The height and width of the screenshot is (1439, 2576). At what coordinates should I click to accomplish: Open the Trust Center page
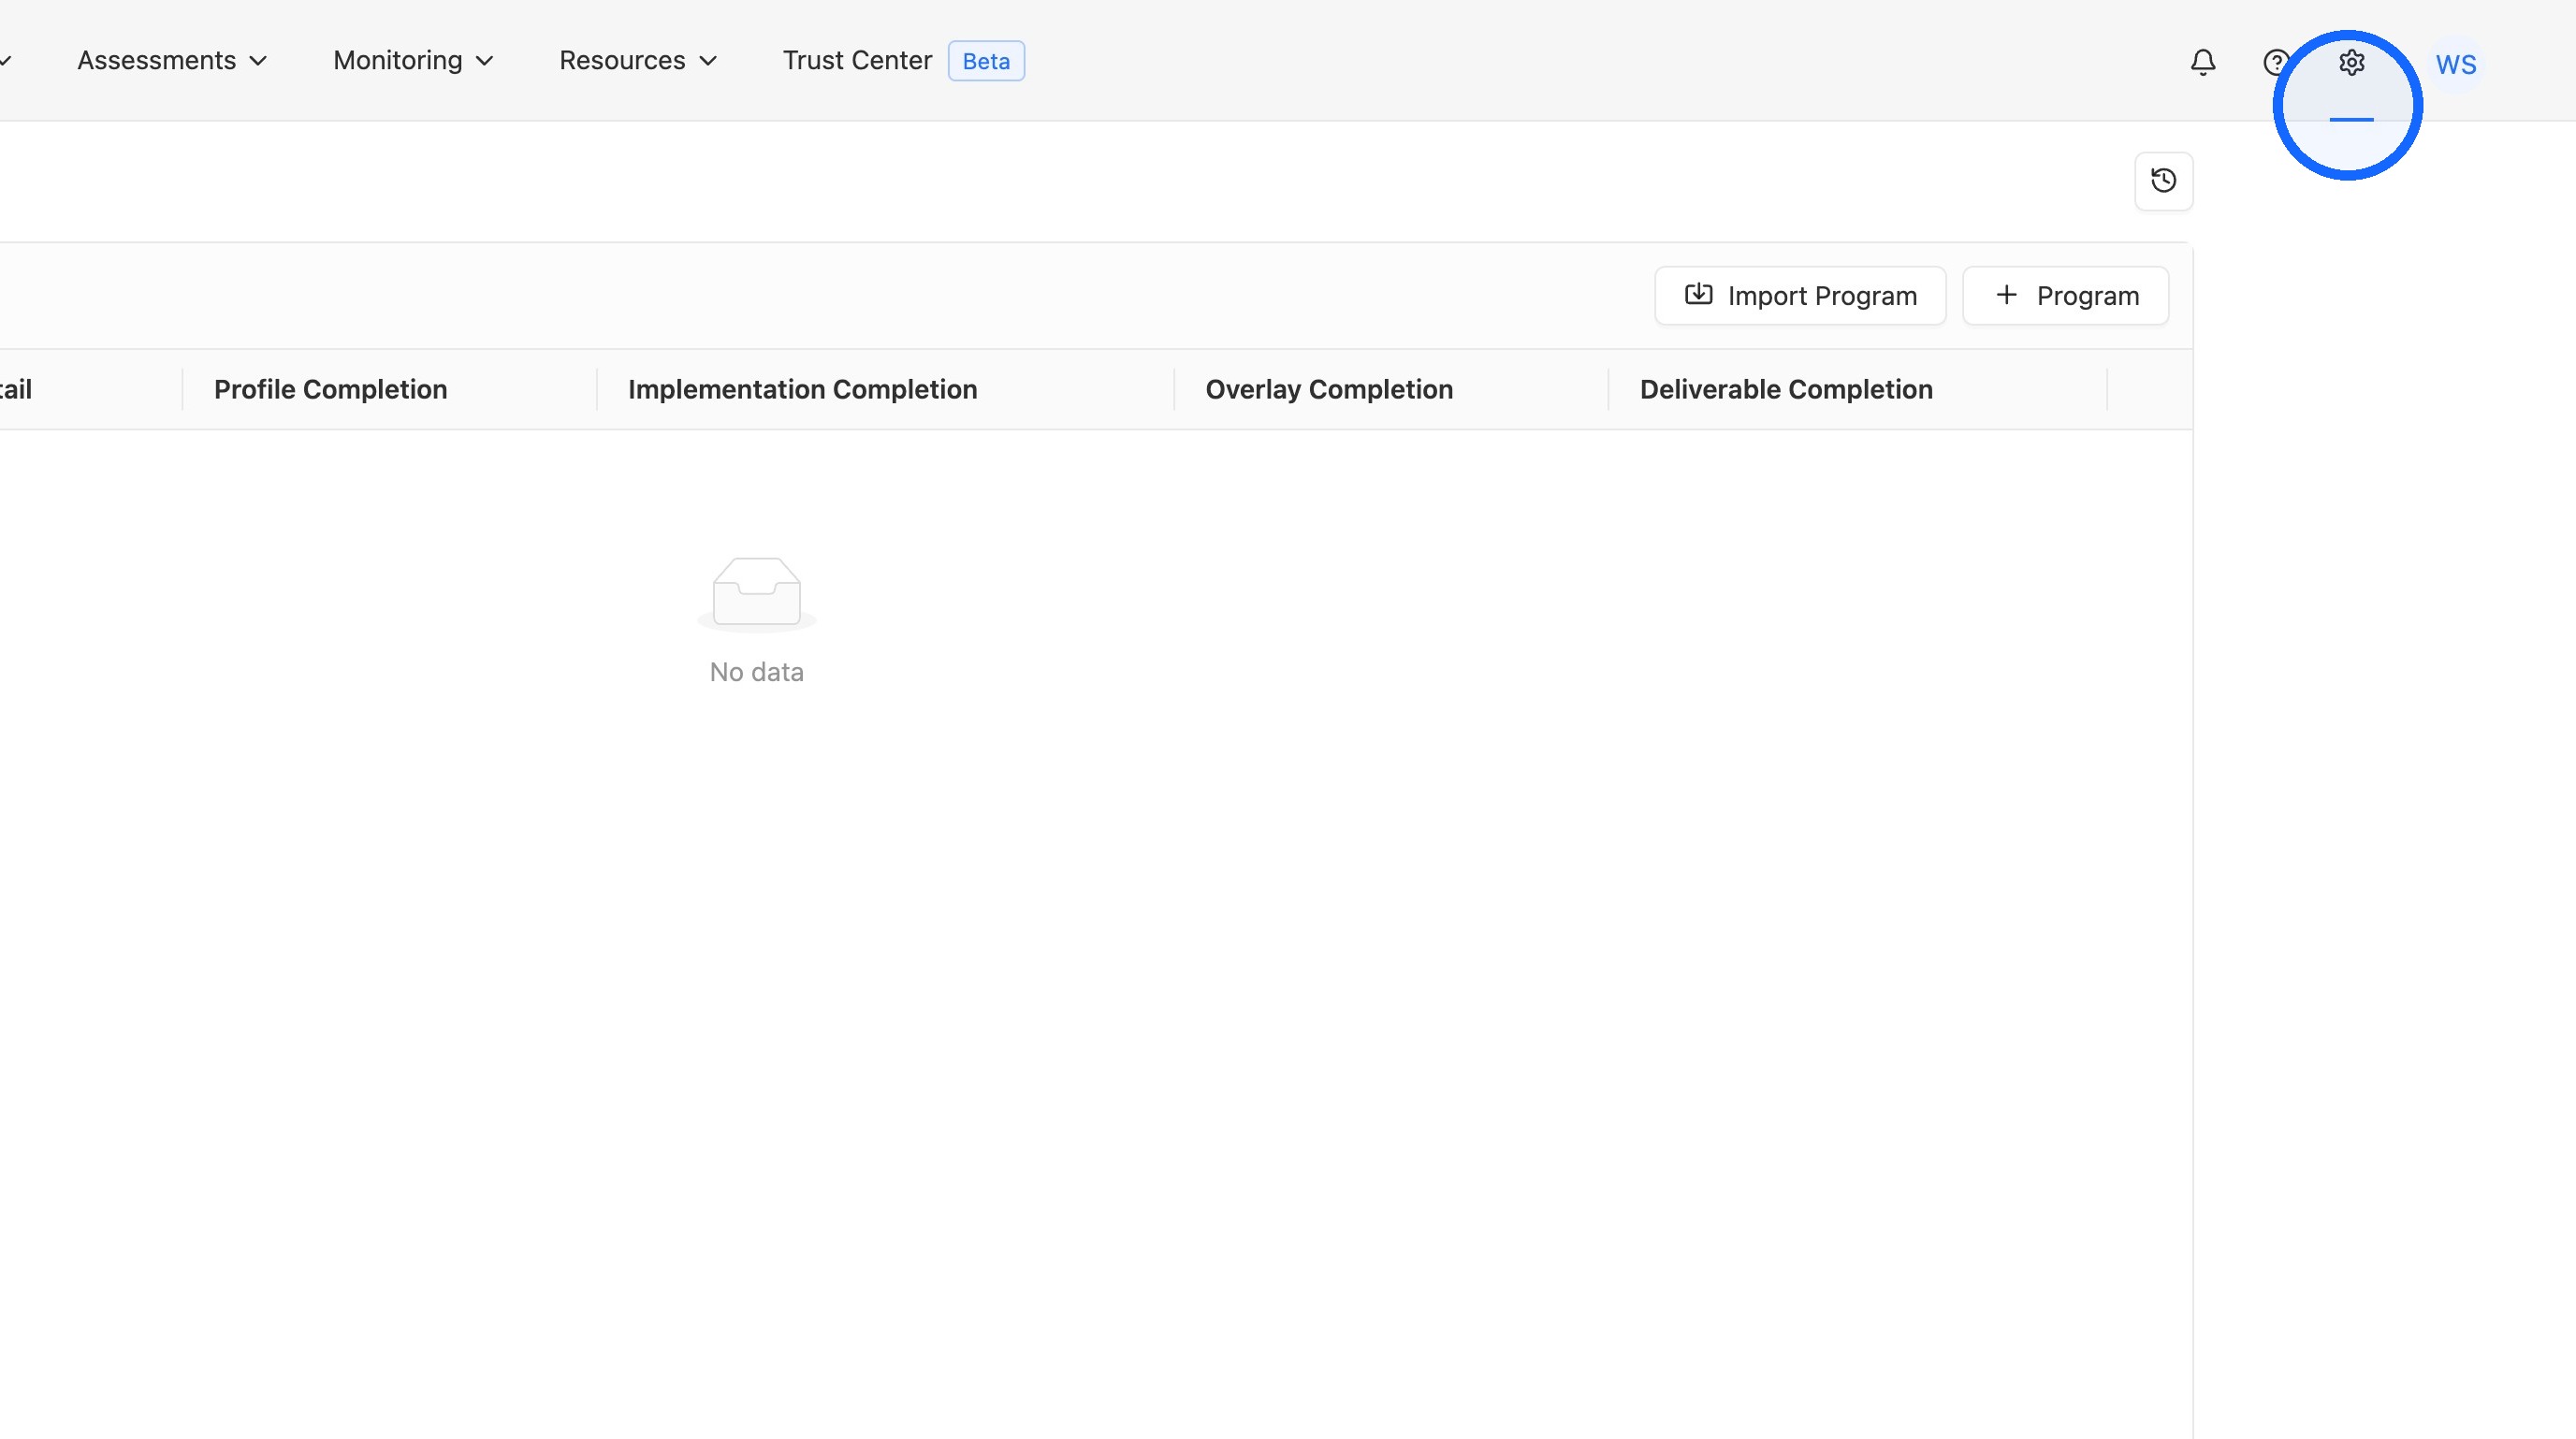(857, 61)
